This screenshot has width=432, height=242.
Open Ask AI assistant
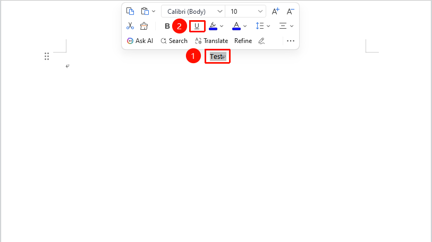(x=140, y=41)
